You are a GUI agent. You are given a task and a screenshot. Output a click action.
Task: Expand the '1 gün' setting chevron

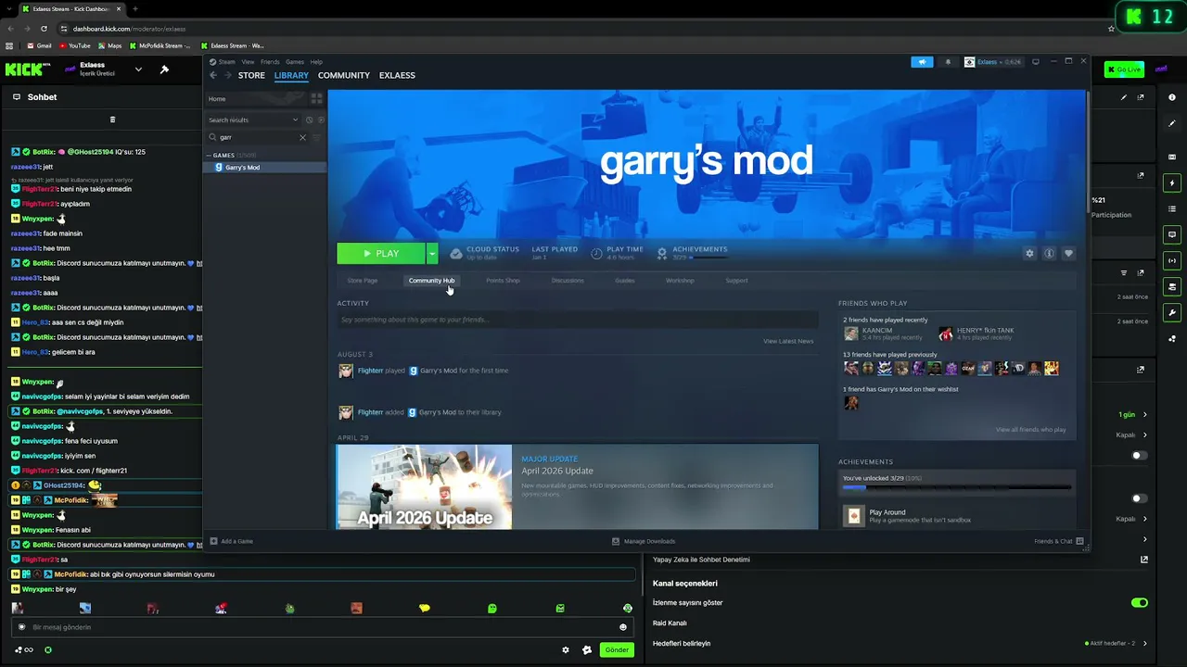click(x=1144, y=415)
